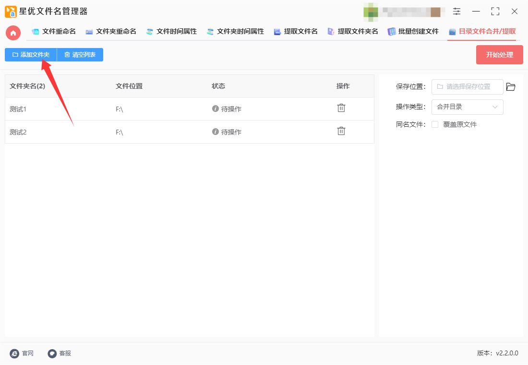Select the 测试1 folder name cell
This screenshot has width=528, height=365.
pos(18,109)
